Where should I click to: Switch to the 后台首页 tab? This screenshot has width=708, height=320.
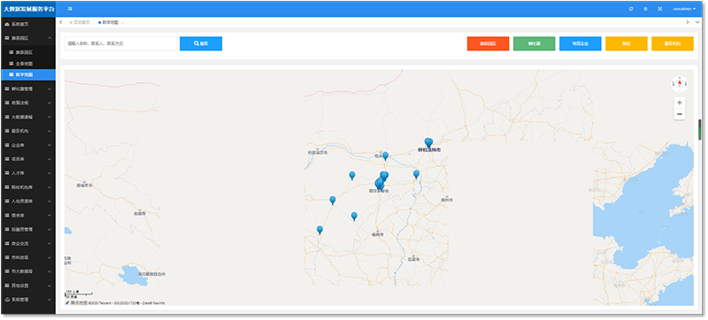point(80,22)
